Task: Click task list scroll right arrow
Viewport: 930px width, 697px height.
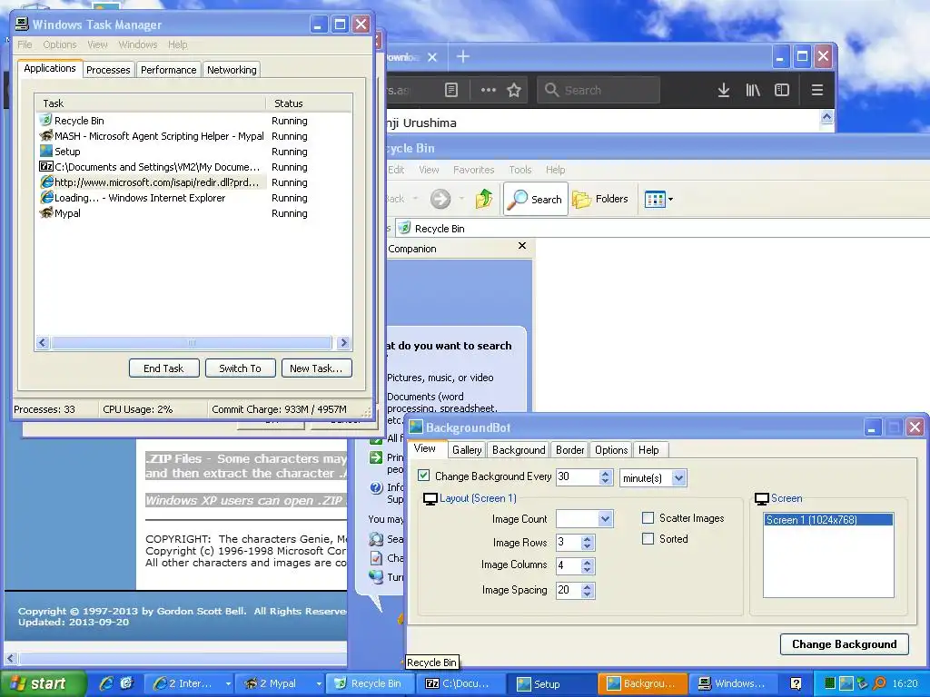Action: [x=343, y=342]
